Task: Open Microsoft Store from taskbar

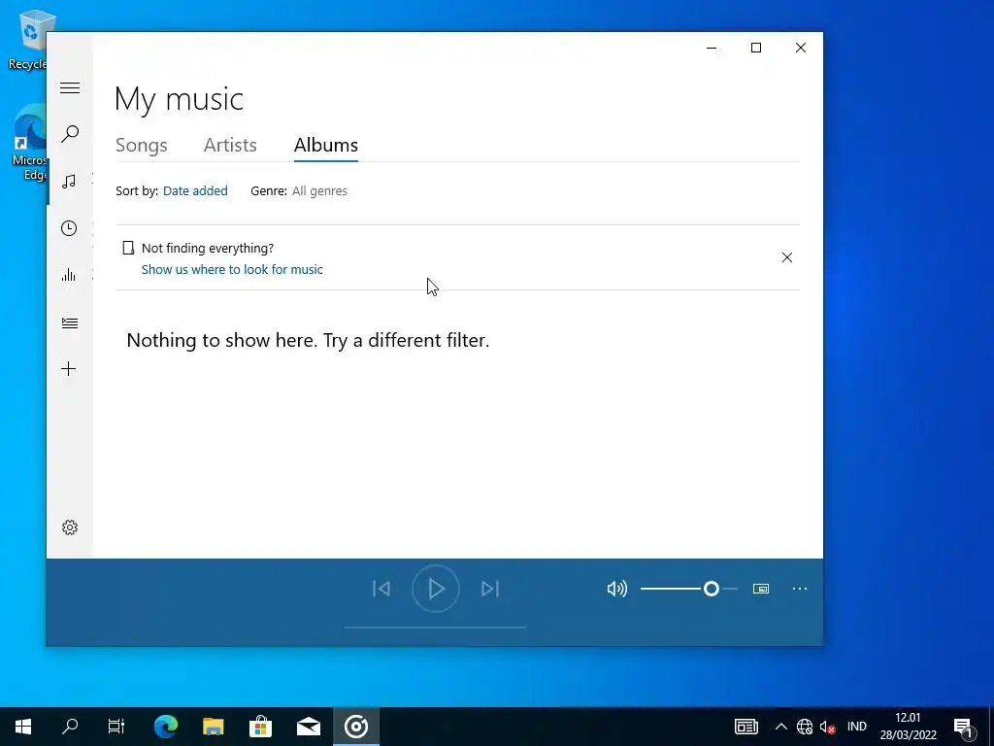Action: point(260,727)
